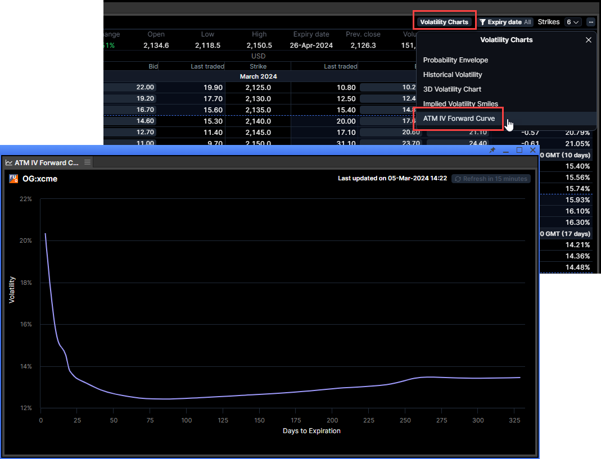Click the line-chart icon on ATM IV tab
The image size is (601, 459).
click(x=9, y=162)
